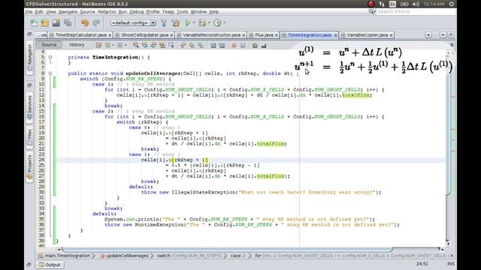Click the Shift Line Left icon
Image resolution: width=481 pixels, height=270 pixels.
click(x=213, y=45)
